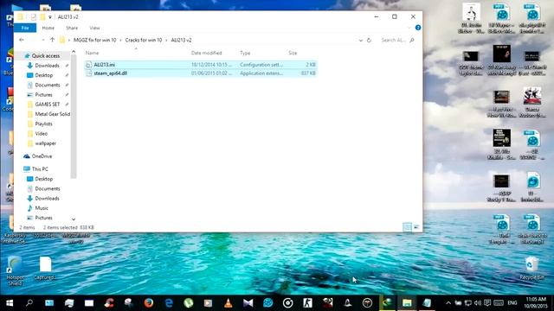Switch to details view layout button
554x311 pixels.
click(407, 227)
